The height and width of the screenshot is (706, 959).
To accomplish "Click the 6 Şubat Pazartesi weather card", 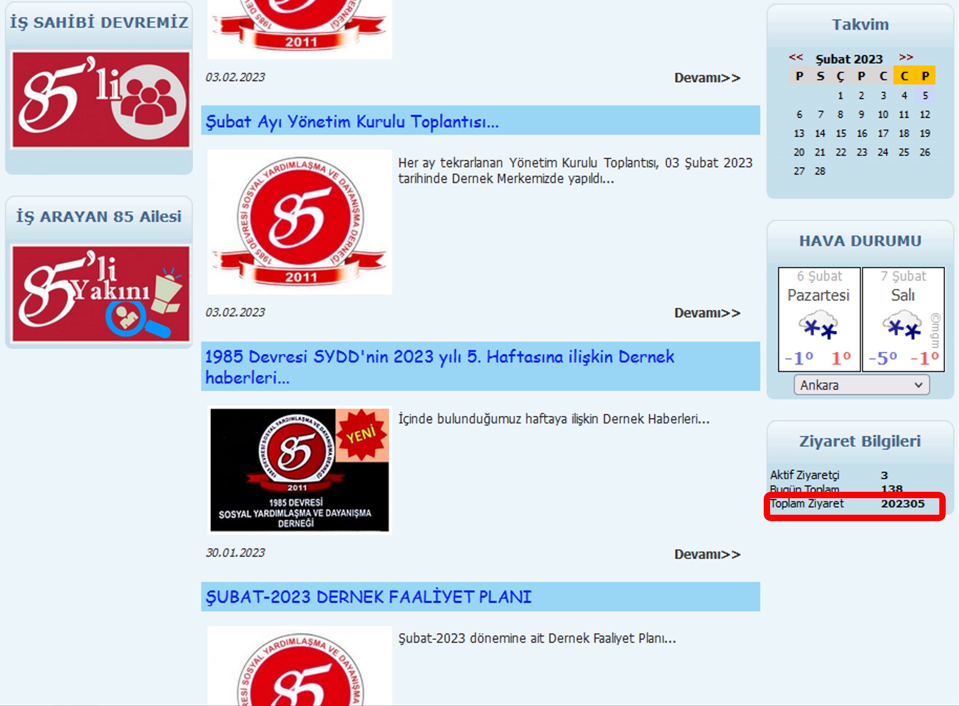I will click(x=819, y=319).
